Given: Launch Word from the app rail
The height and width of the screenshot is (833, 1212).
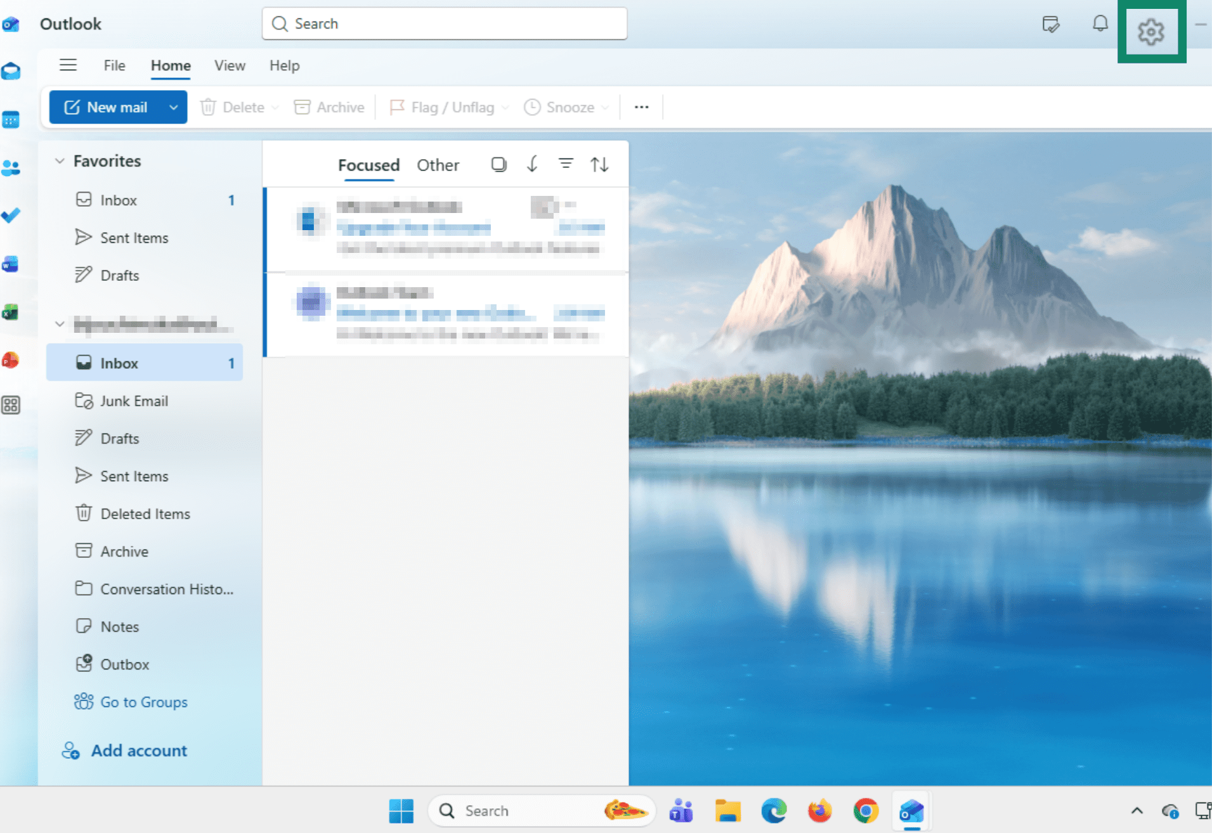Looking at the screenshot, I should (11, 264).
